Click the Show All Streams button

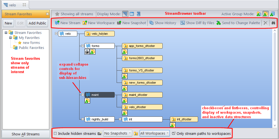pos(26,134)
